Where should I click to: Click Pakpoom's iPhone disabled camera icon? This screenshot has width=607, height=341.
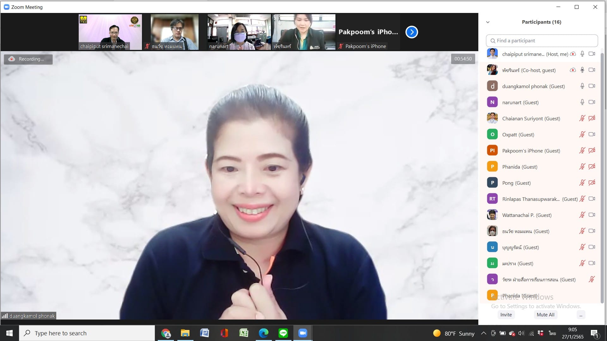pos(592,151)
